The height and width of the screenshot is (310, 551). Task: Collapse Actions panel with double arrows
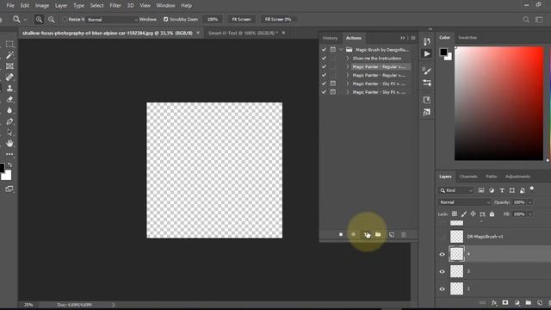pos(403,38)
